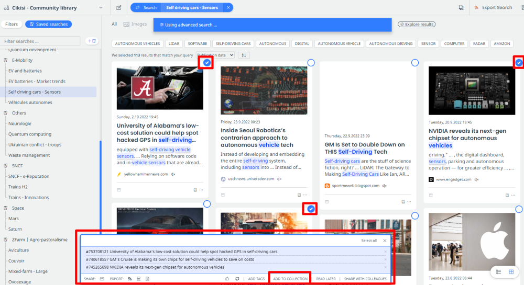Click the saved searches sidebar scrollbar

pyautogui.click(x=101, y=187)
